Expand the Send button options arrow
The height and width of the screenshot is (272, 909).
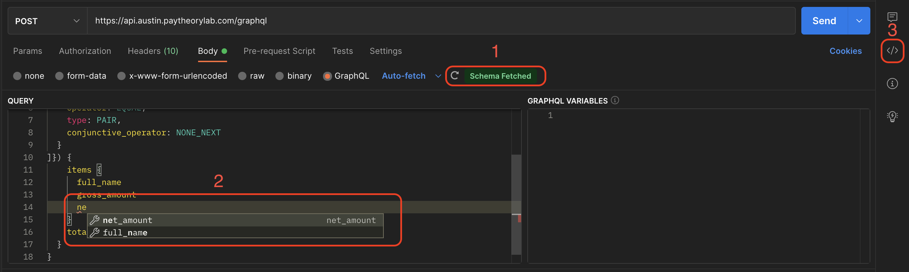pyautogui.click(x=859, y=21)
